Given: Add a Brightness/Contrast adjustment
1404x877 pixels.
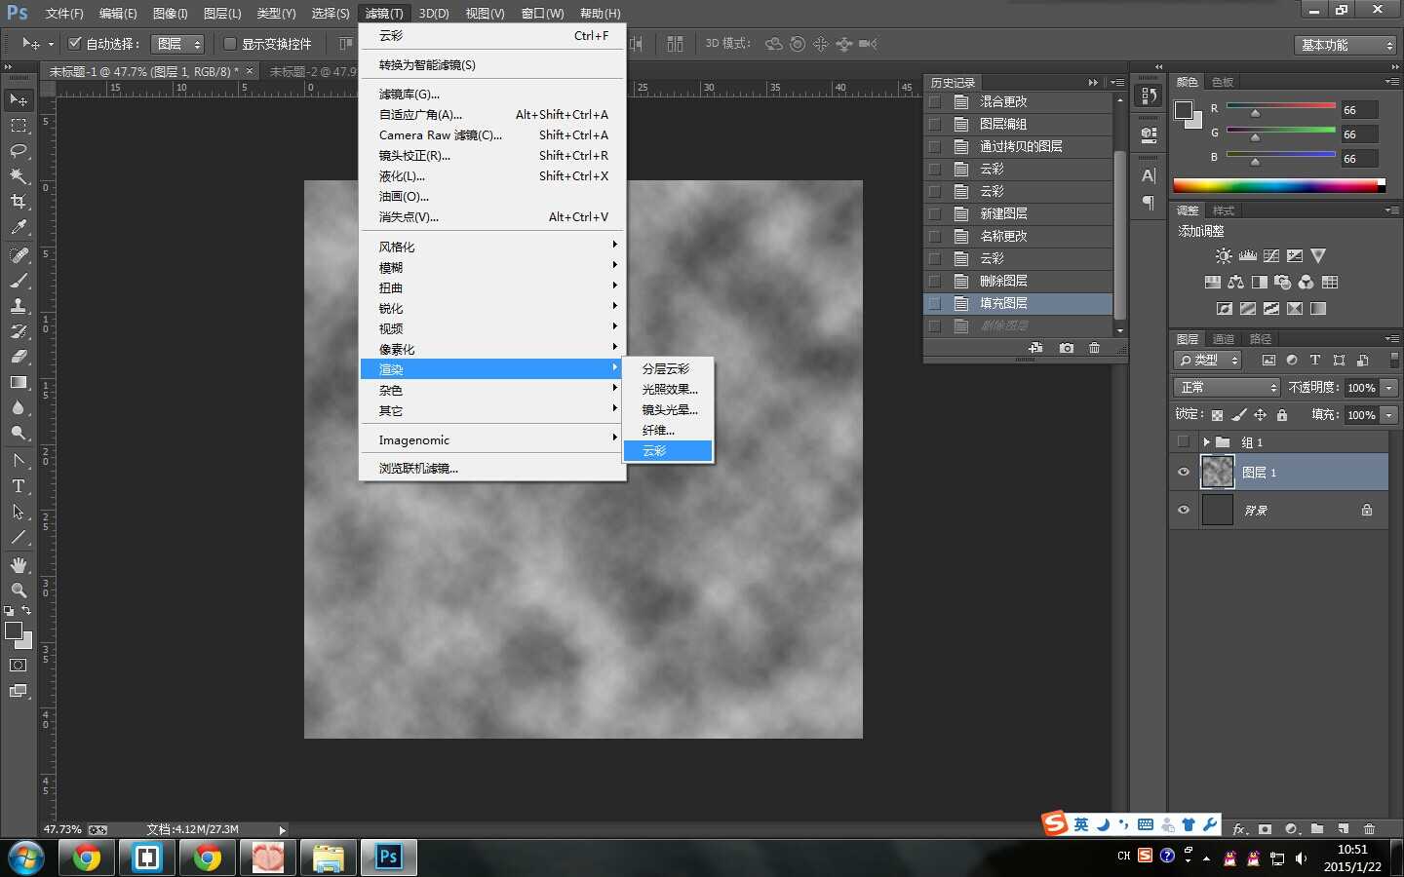Looking at the screenshot, I should point(1224,256).
